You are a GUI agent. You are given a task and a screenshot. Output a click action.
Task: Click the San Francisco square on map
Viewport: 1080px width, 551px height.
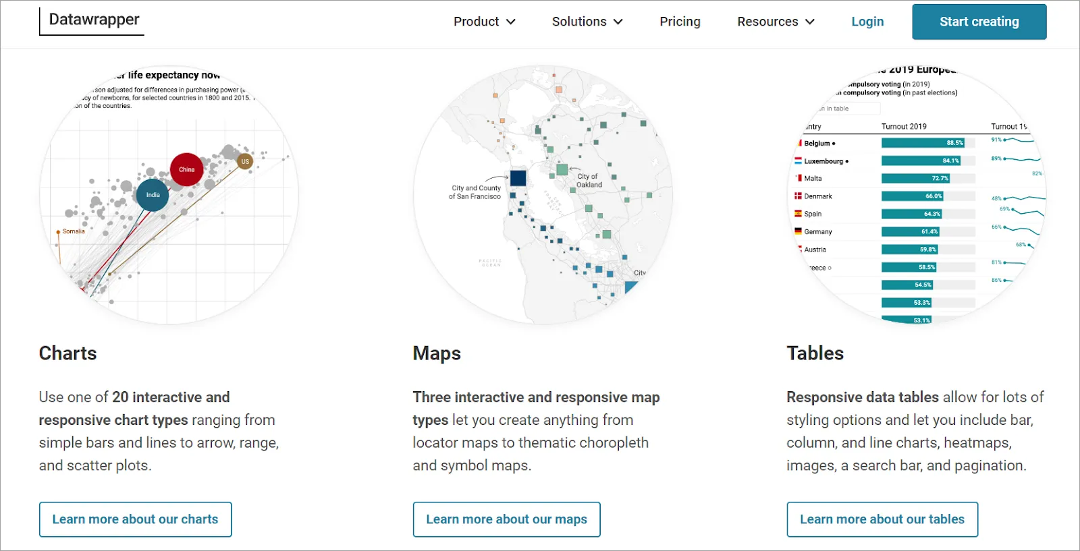point(518,178)
